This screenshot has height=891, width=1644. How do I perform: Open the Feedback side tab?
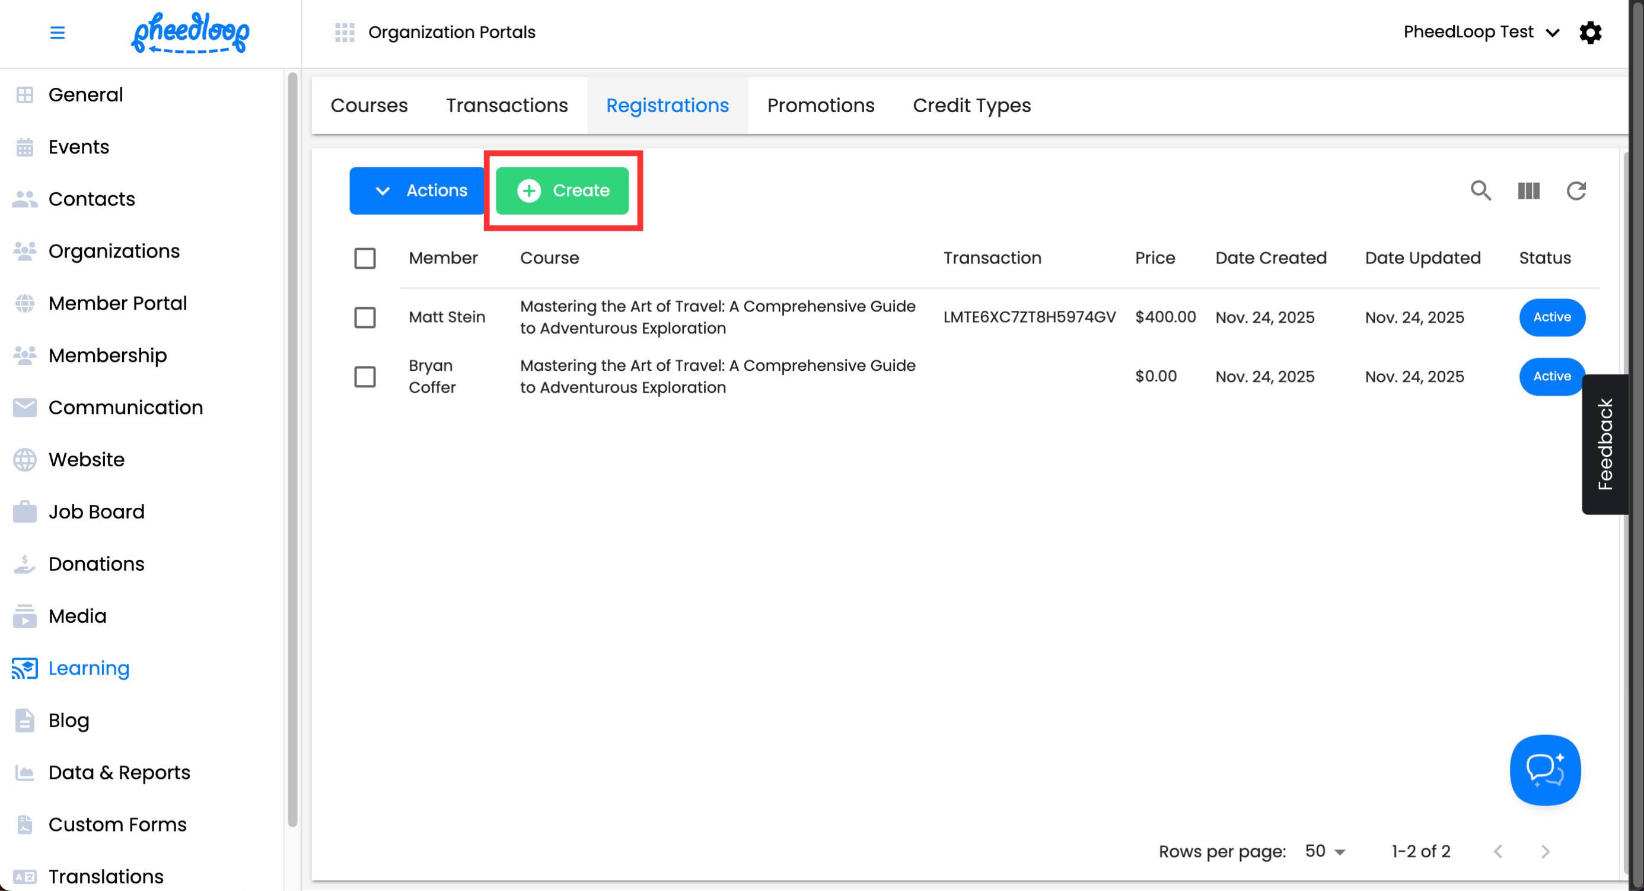(x=1604, y=444)
